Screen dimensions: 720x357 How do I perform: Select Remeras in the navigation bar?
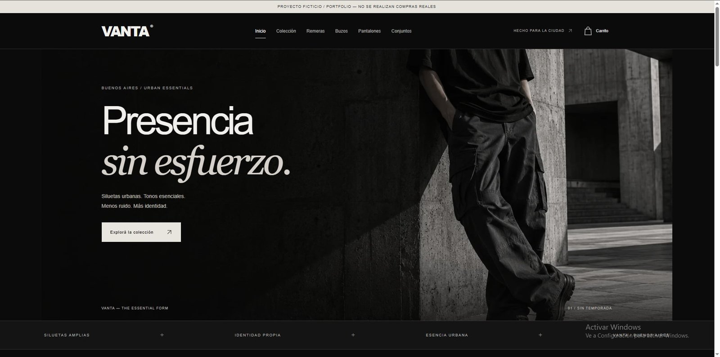tap(315, 31)
